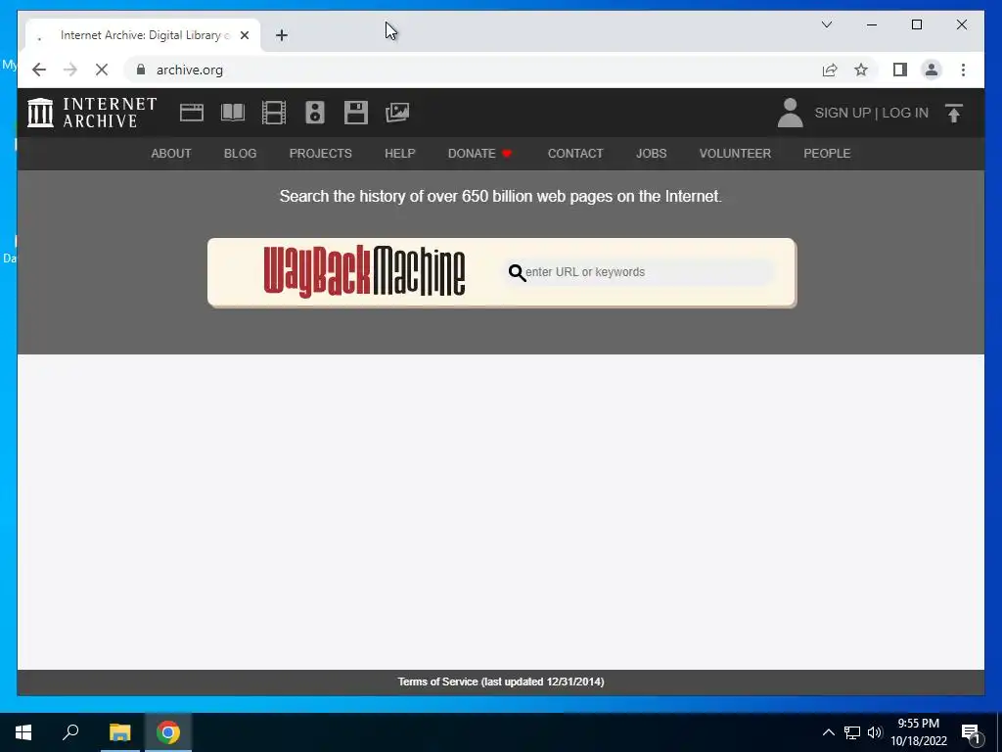Open the notification center icon
Screen dimensions: 1002x752
[x=970, y=732]
